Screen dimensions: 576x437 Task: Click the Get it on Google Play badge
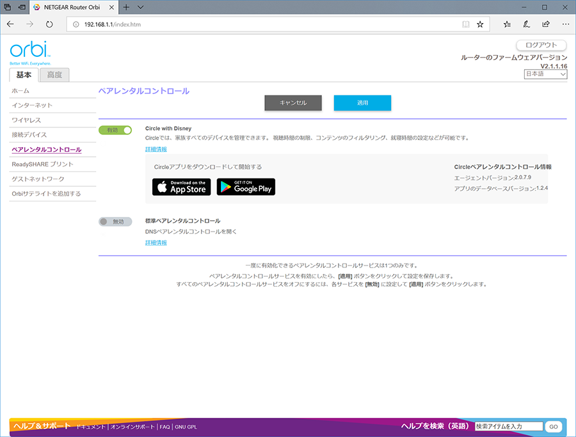click(x=246, y=187)
